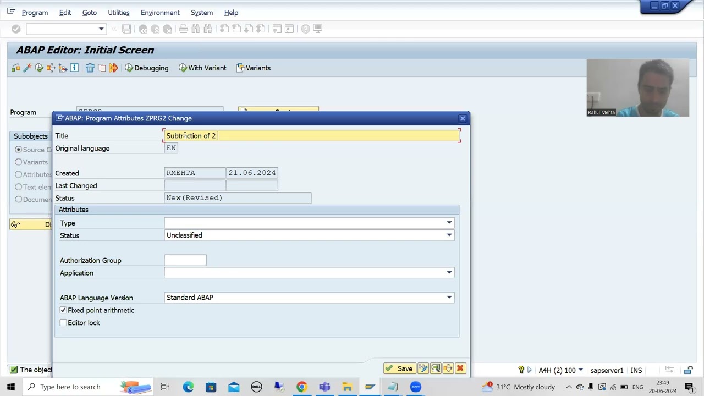
Task: Open Google Chrome from the taskbar
Action: pos(301,387)
